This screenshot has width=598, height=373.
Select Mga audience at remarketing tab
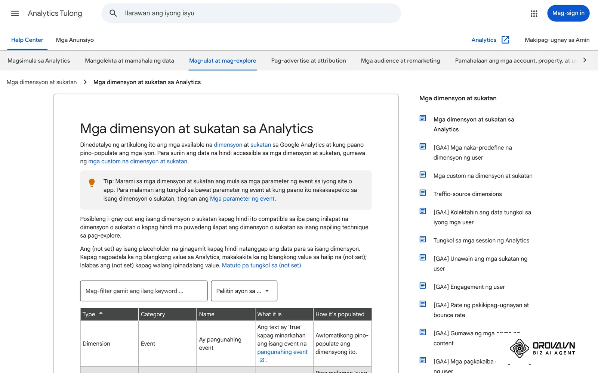tap(401, 60)
